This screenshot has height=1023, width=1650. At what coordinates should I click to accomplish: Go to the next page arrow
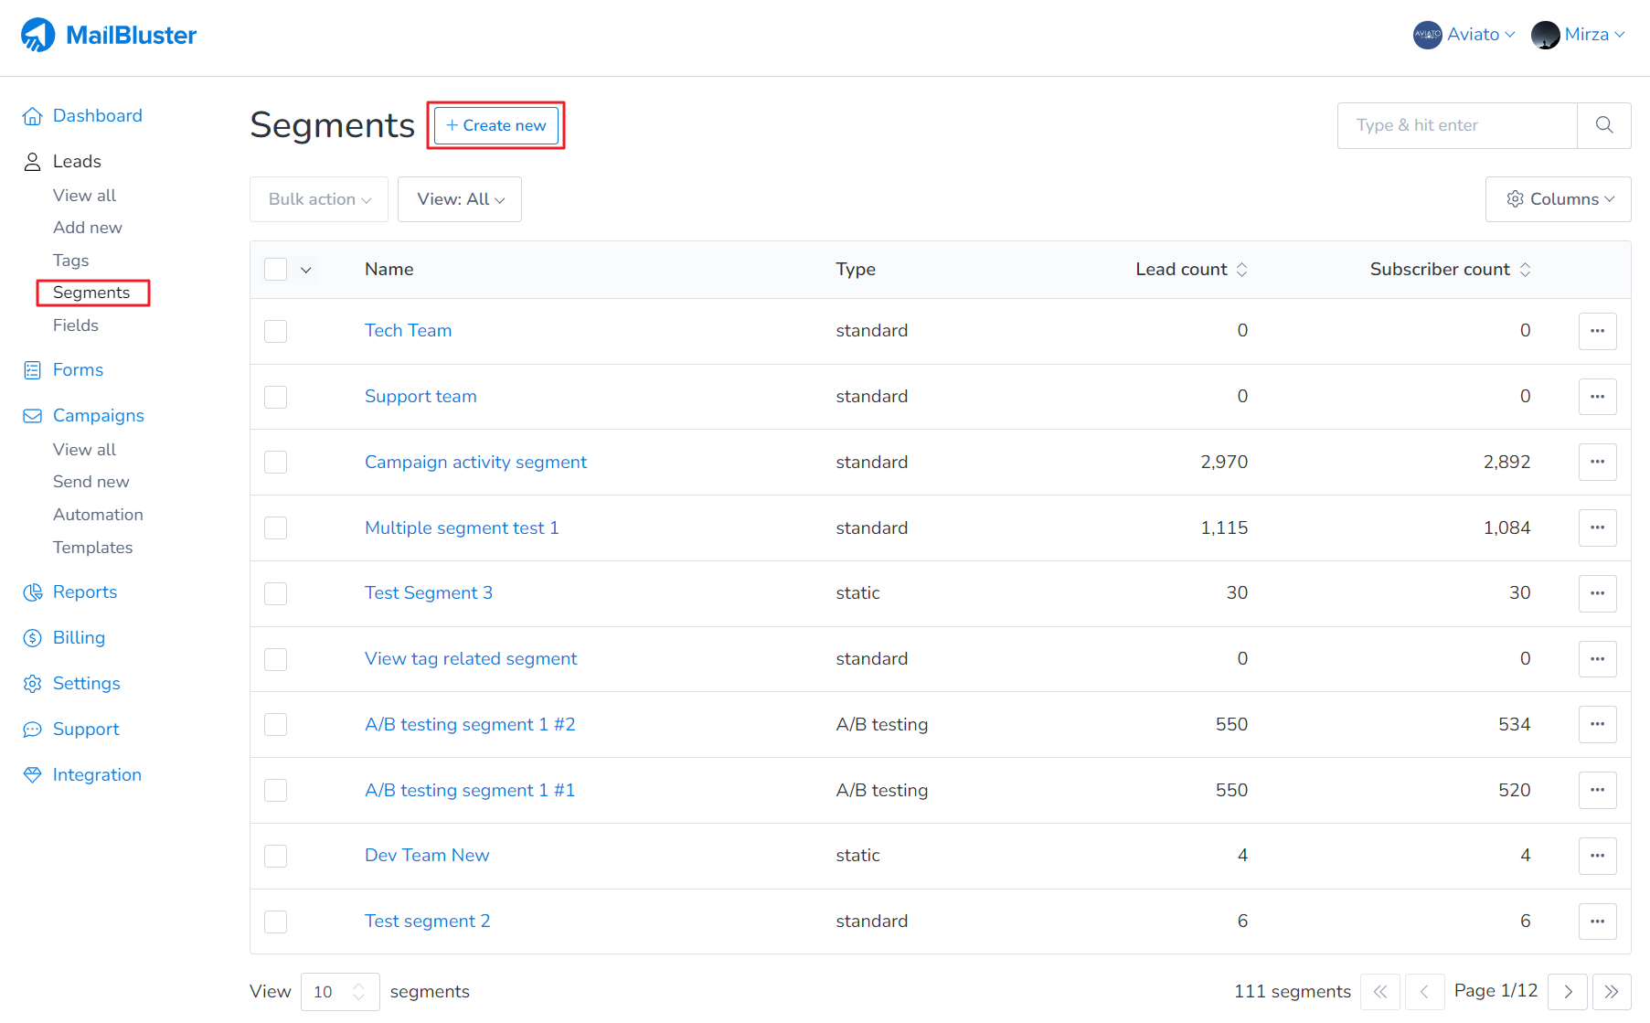[1567, 992]
